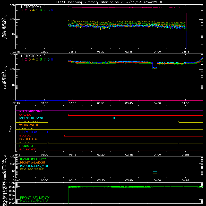The height and width of the screenshot is (206, 206).
Task: Click 03:30 tick label under rear segments plot
Action: (101, 103)
